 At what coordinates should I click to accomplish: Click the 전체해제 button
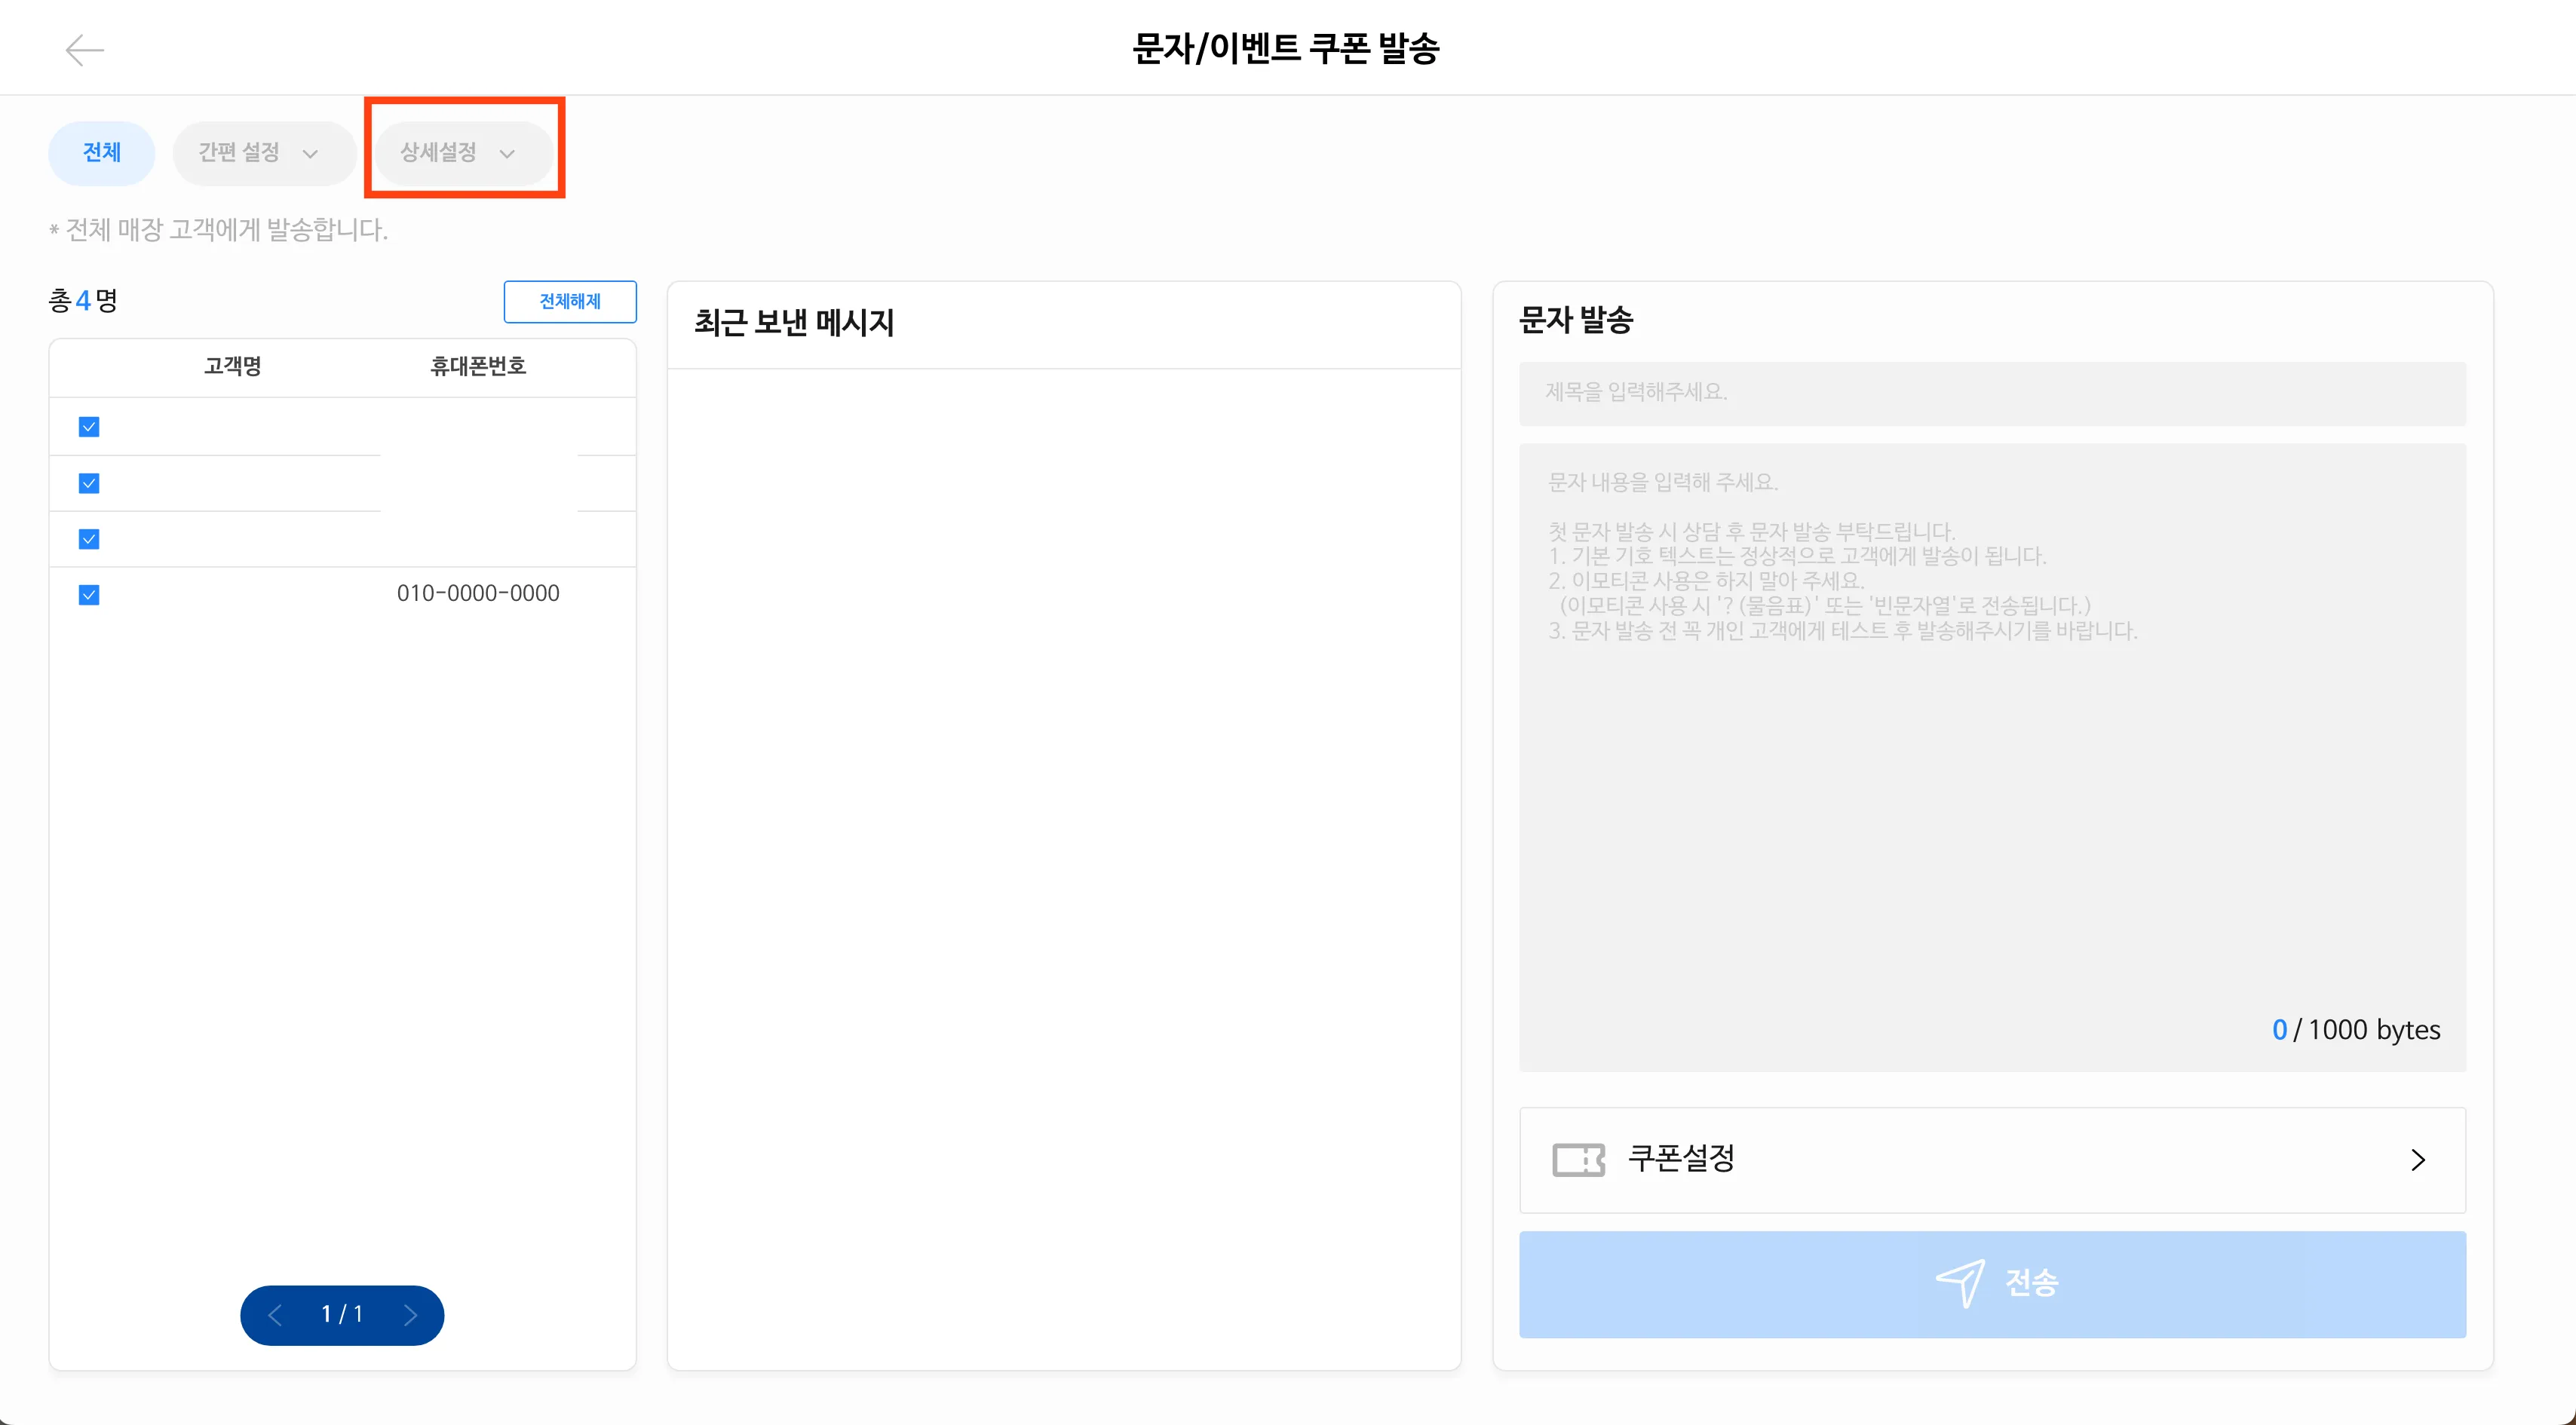(x=570, y=302)
